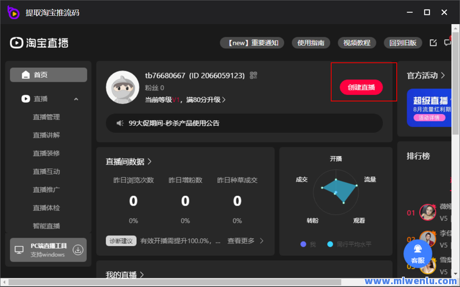Click the speaker icon in the announcement bar
Screen dimensions: 460x287
[x=120, y=123]
